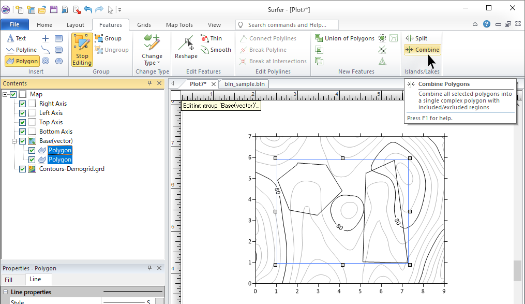Select Contours-Demogrid.grd in the Contents tree
This screenshot has width=525, height=304.
tap(72, 169)
